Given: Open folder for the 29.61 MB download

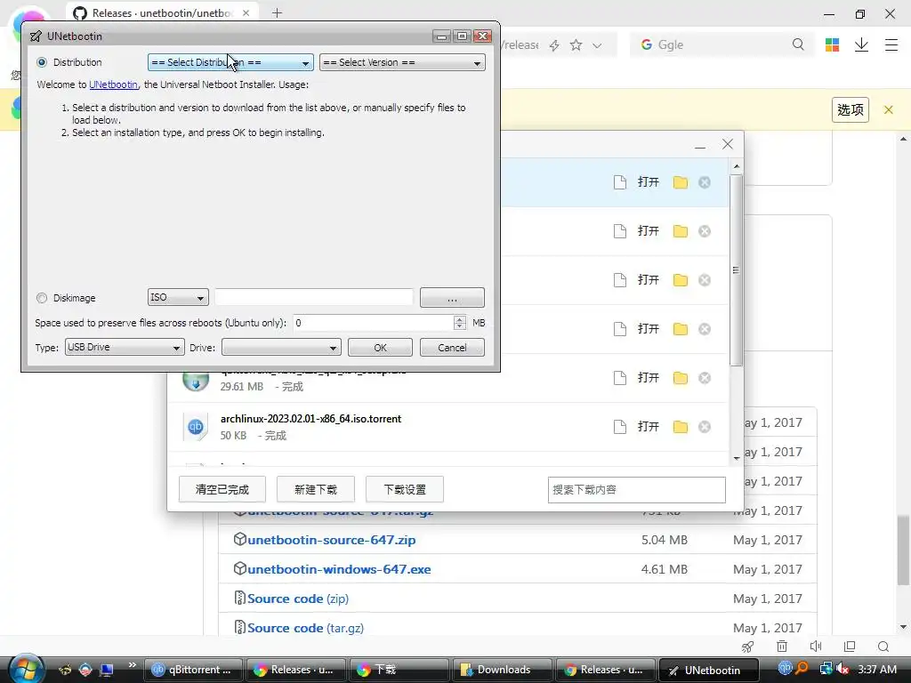Looking at the screenshot, I should click(x=681, y=378).
